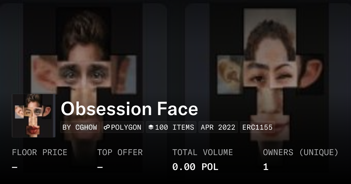Select the dash value under Floor Price
The width and height of the screenshot is (351, 184).
coord(15,167)
